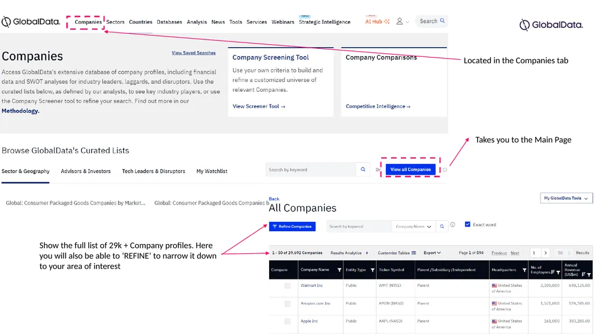595x334 pixels.
Task: Click the info icon next to View all Companies
Action: click(445, 170)
